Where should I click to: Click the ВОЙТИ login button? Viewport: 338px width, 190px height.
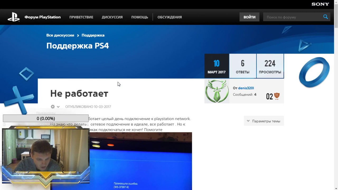250,17
